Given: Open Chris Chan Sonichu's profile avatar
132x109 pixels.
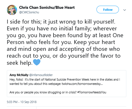Looking at the screenshot, I should (x=12, y=10).
